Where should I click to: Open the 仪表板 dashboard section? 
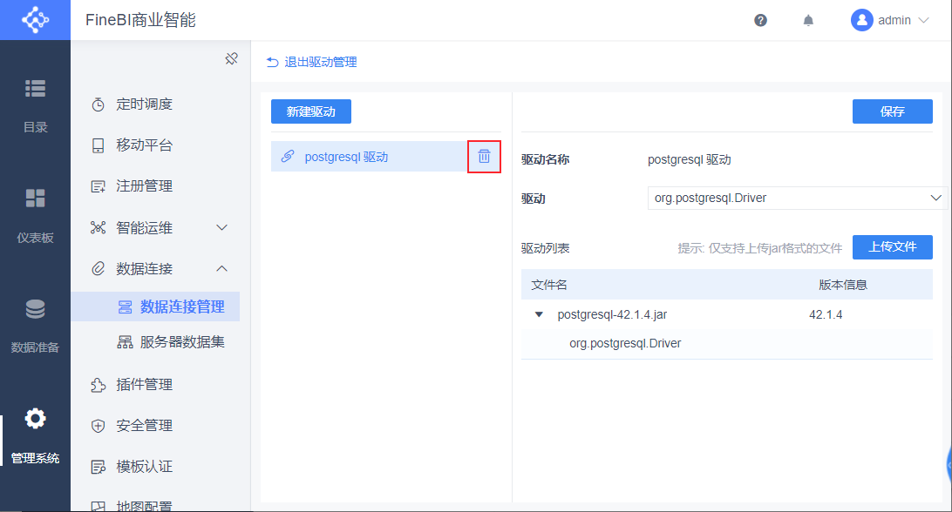(35, 216)
